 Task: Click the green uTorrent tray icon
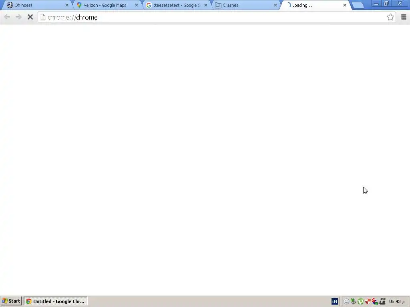tap(361, 301)
